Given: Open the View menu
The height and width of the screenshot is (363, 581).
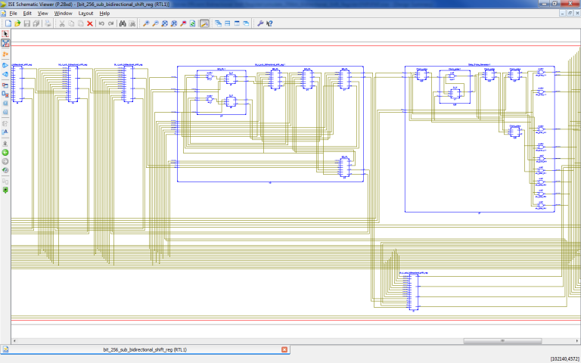Looking at the screenshot, I should pos(42,14).
